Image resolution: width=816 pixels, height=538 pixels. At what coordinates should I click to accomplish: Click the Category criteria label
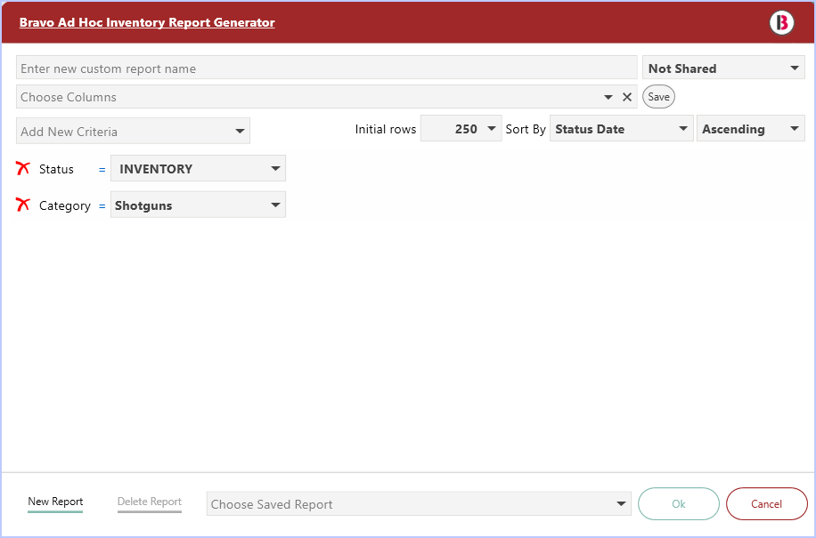point(64,205)
